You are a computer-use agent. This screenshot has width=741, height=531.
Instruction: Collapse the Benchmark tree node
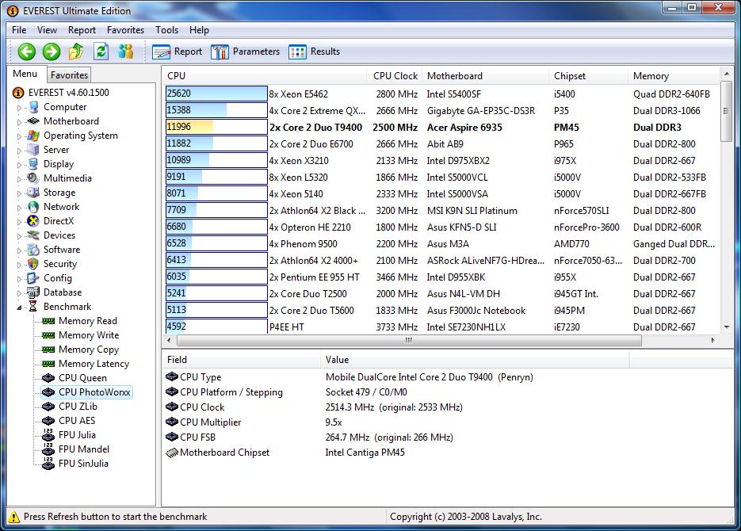click(x=19, y=307)
